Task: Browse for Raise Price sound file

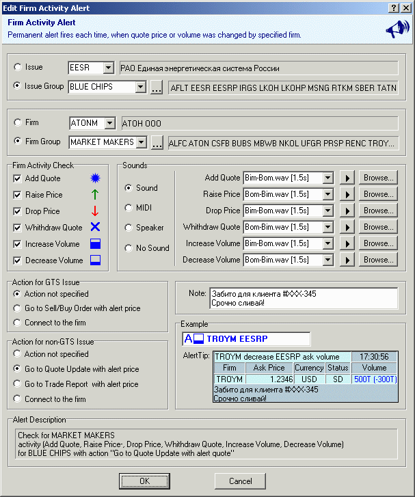Action: (378, 194)
